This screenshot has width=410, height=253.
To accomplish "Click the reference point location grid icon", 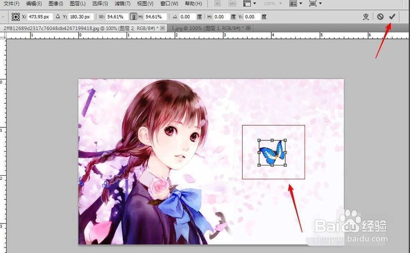I will pyautogui.click(x=16, y=17).
